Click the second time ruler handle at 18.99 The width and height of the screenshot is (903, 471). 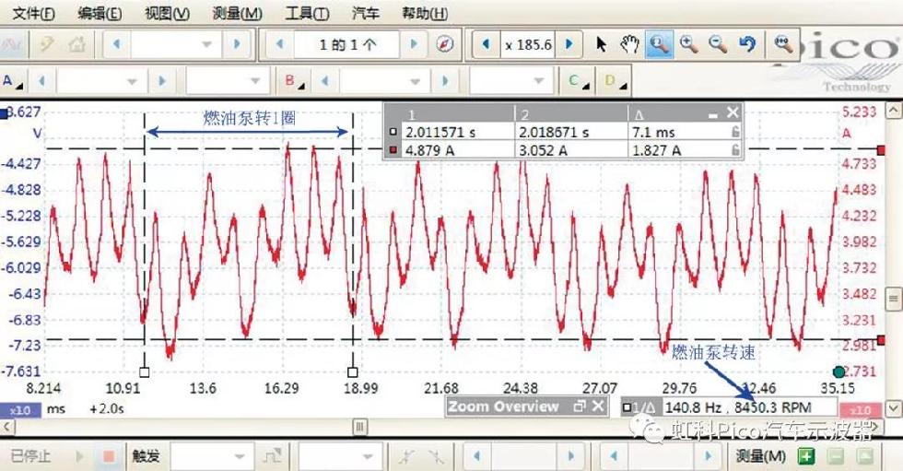pyautogui.click(x=352, y=371)
